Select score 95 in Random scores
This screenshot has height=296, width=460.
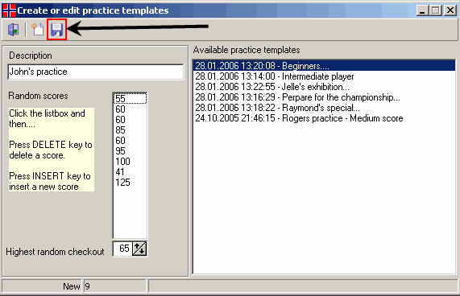pyautogui.click(x=130, y=151)
